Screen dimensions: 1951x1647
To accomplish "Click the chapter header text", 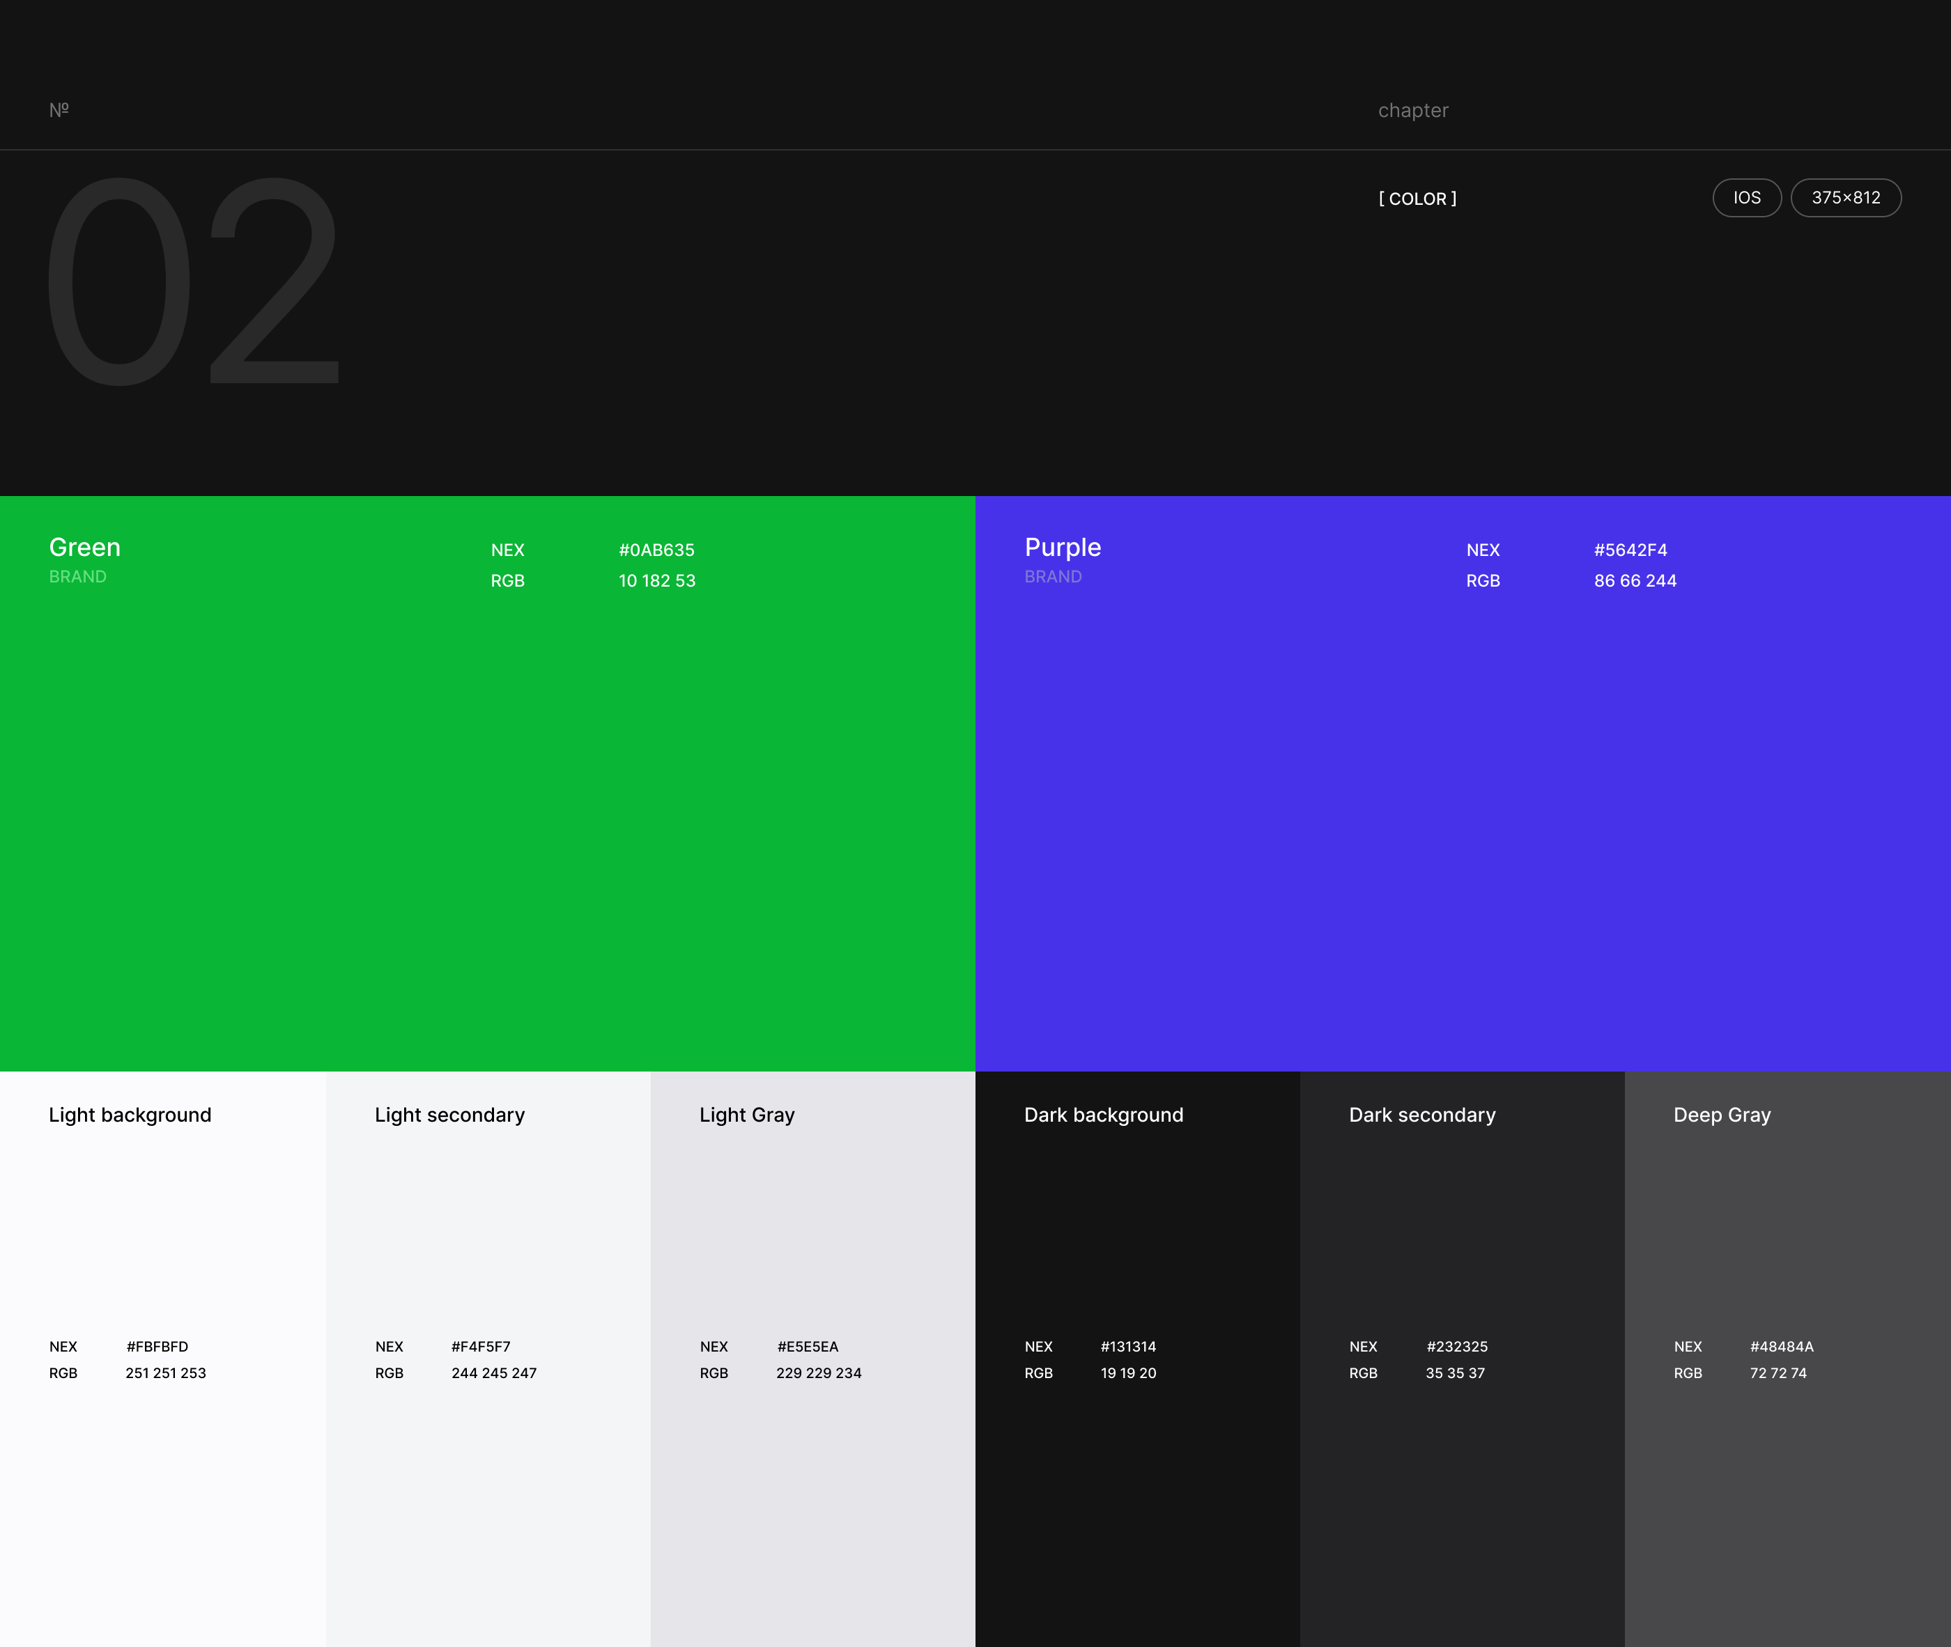I will click(x=1412, y=110).
